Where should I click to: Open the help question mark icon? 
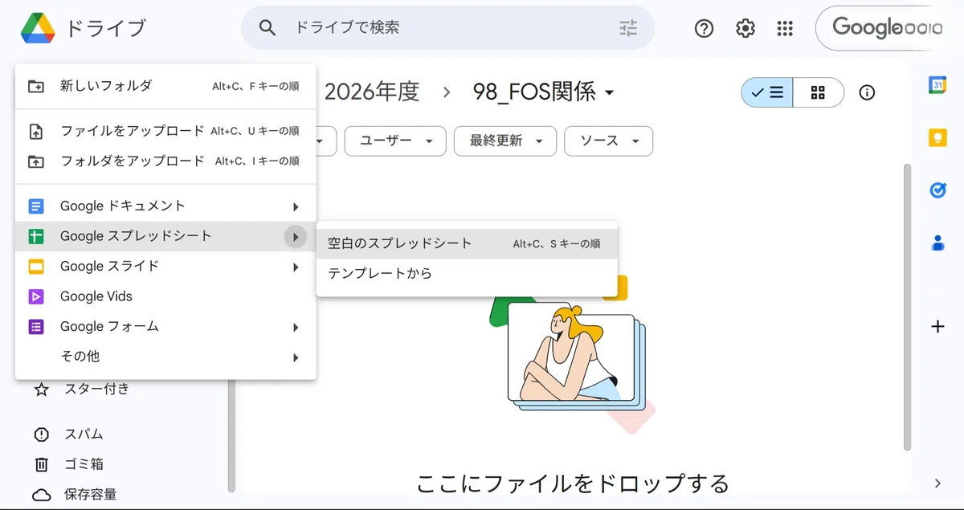(704, 28)
